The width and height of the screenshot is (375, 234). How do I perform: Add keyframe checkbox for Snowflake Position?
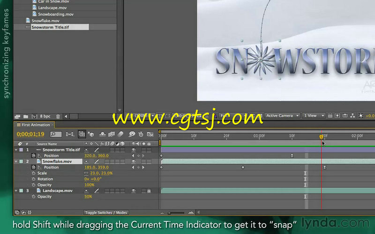138,168
